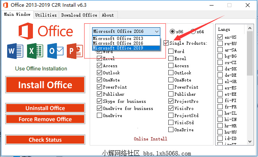Screen dimensions: 258x157
Task: Open the Download Office tab
Action: [79, 15]
